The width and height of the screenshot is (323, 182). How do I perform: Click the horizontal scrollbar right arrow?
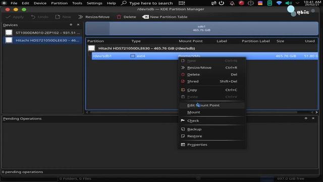(x=316, y=112)
